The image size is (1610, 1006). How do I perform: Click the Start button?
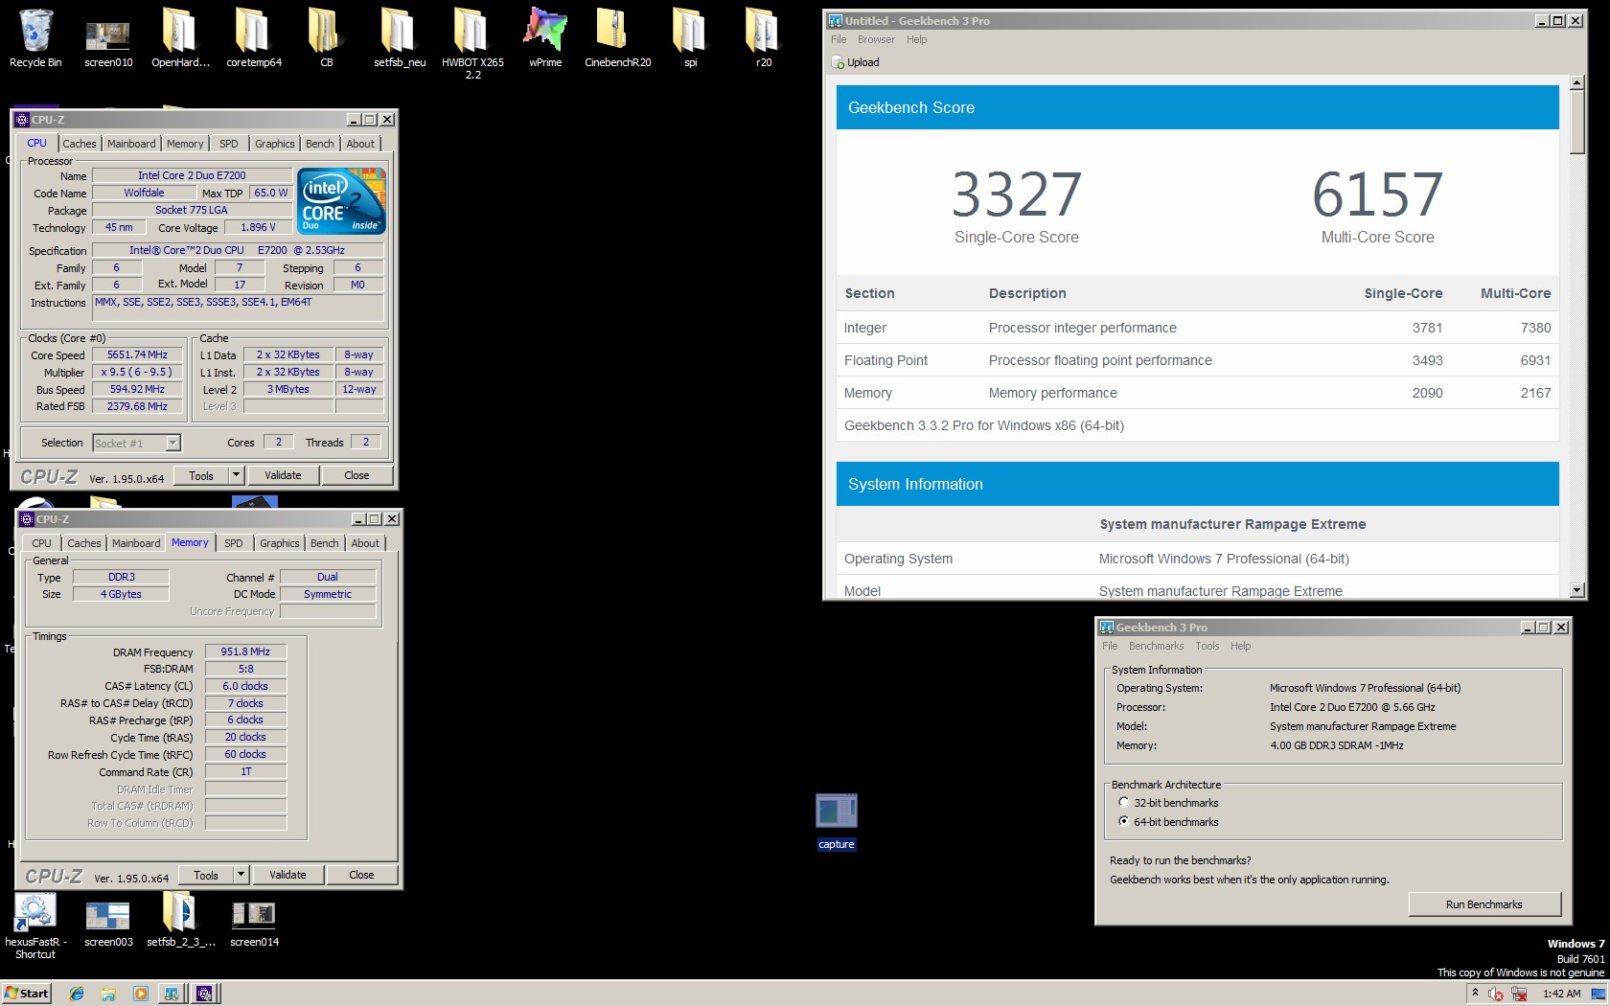(x=27, y=994)
